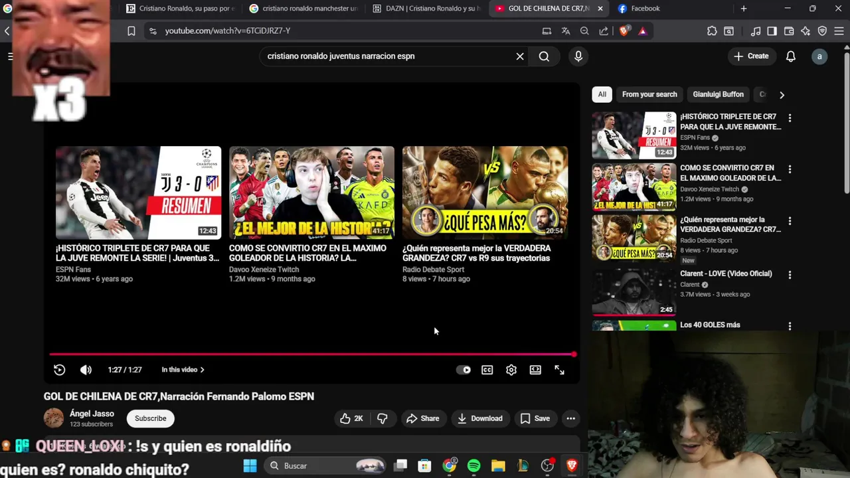The height and width of the screenshot is (478, 850).
Task: Select 'Gianluigi Buffon' filter chip
Action: pos(719,94)
